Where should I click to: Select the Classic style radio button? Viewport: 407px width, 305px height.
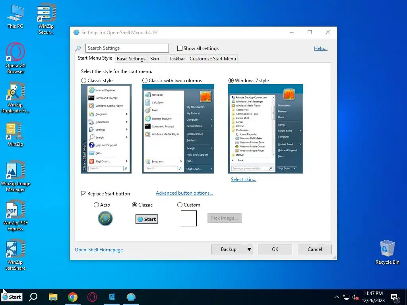click(x=83, y=81)
